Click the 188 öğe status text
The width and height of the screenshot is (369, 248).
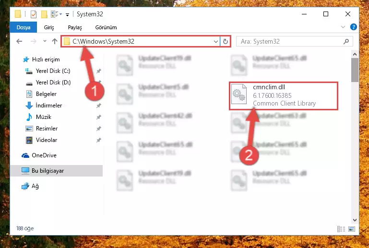point(24,228)
